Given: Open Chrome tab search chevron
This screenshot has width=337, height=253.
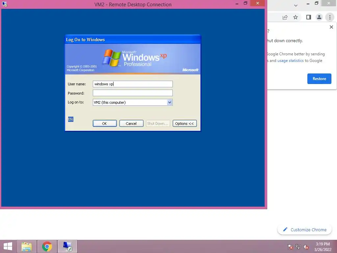Looking at the screenshot, I should coord(296,6).
